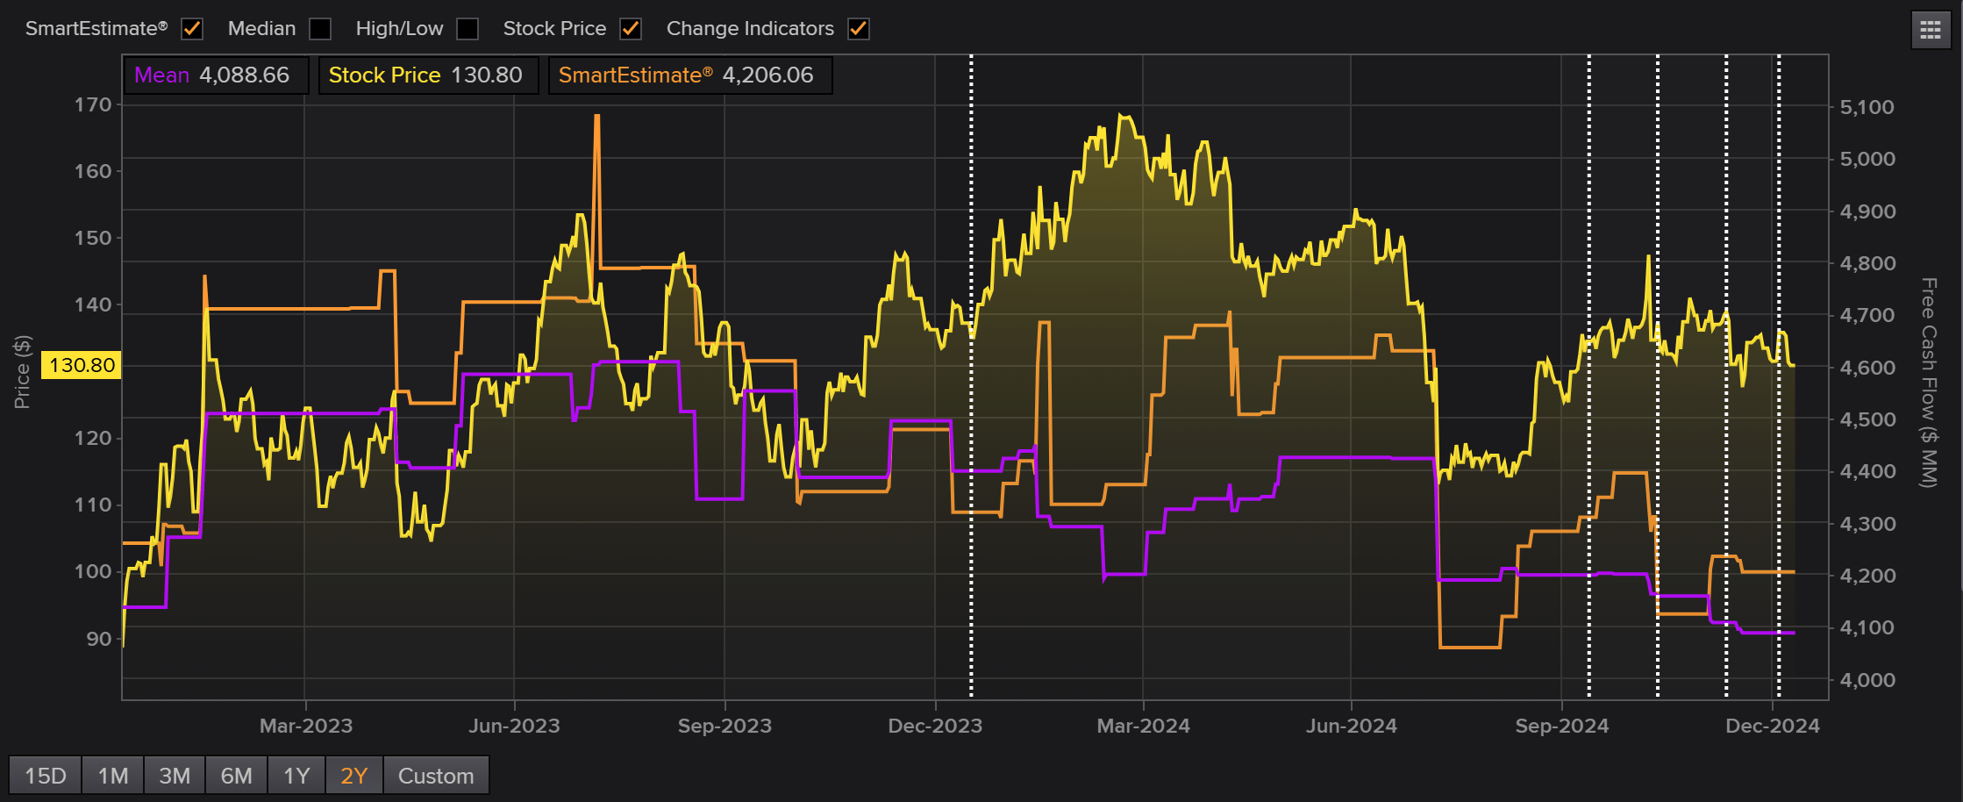Viewport: 1963px width, 802px height.
Task: Click the Mean 4,088.66 legend box
Action: [215, 75]
